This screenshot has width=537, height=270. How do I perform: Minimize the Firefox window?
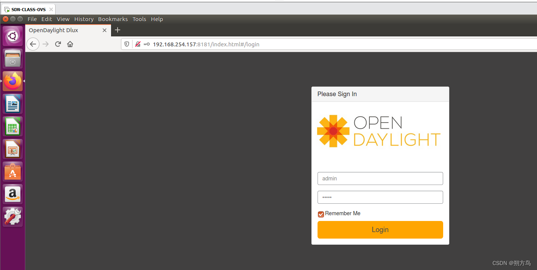[13, 19]
